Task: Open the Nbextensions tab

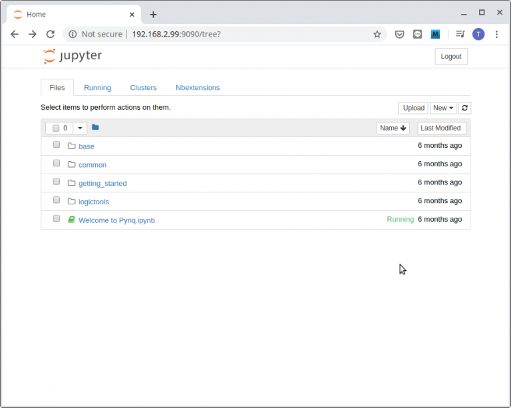Action: (x=198, y=88)
